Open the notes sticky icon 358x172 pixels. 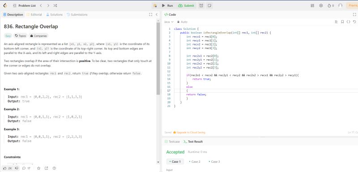click(x=209, y=6)
